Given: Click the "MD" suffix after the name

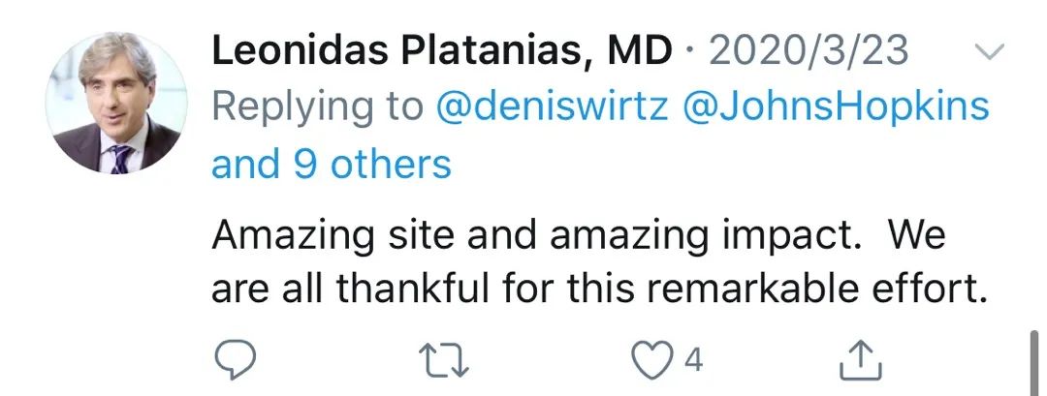Looking at the screenshot, I should tap(640, 52).
